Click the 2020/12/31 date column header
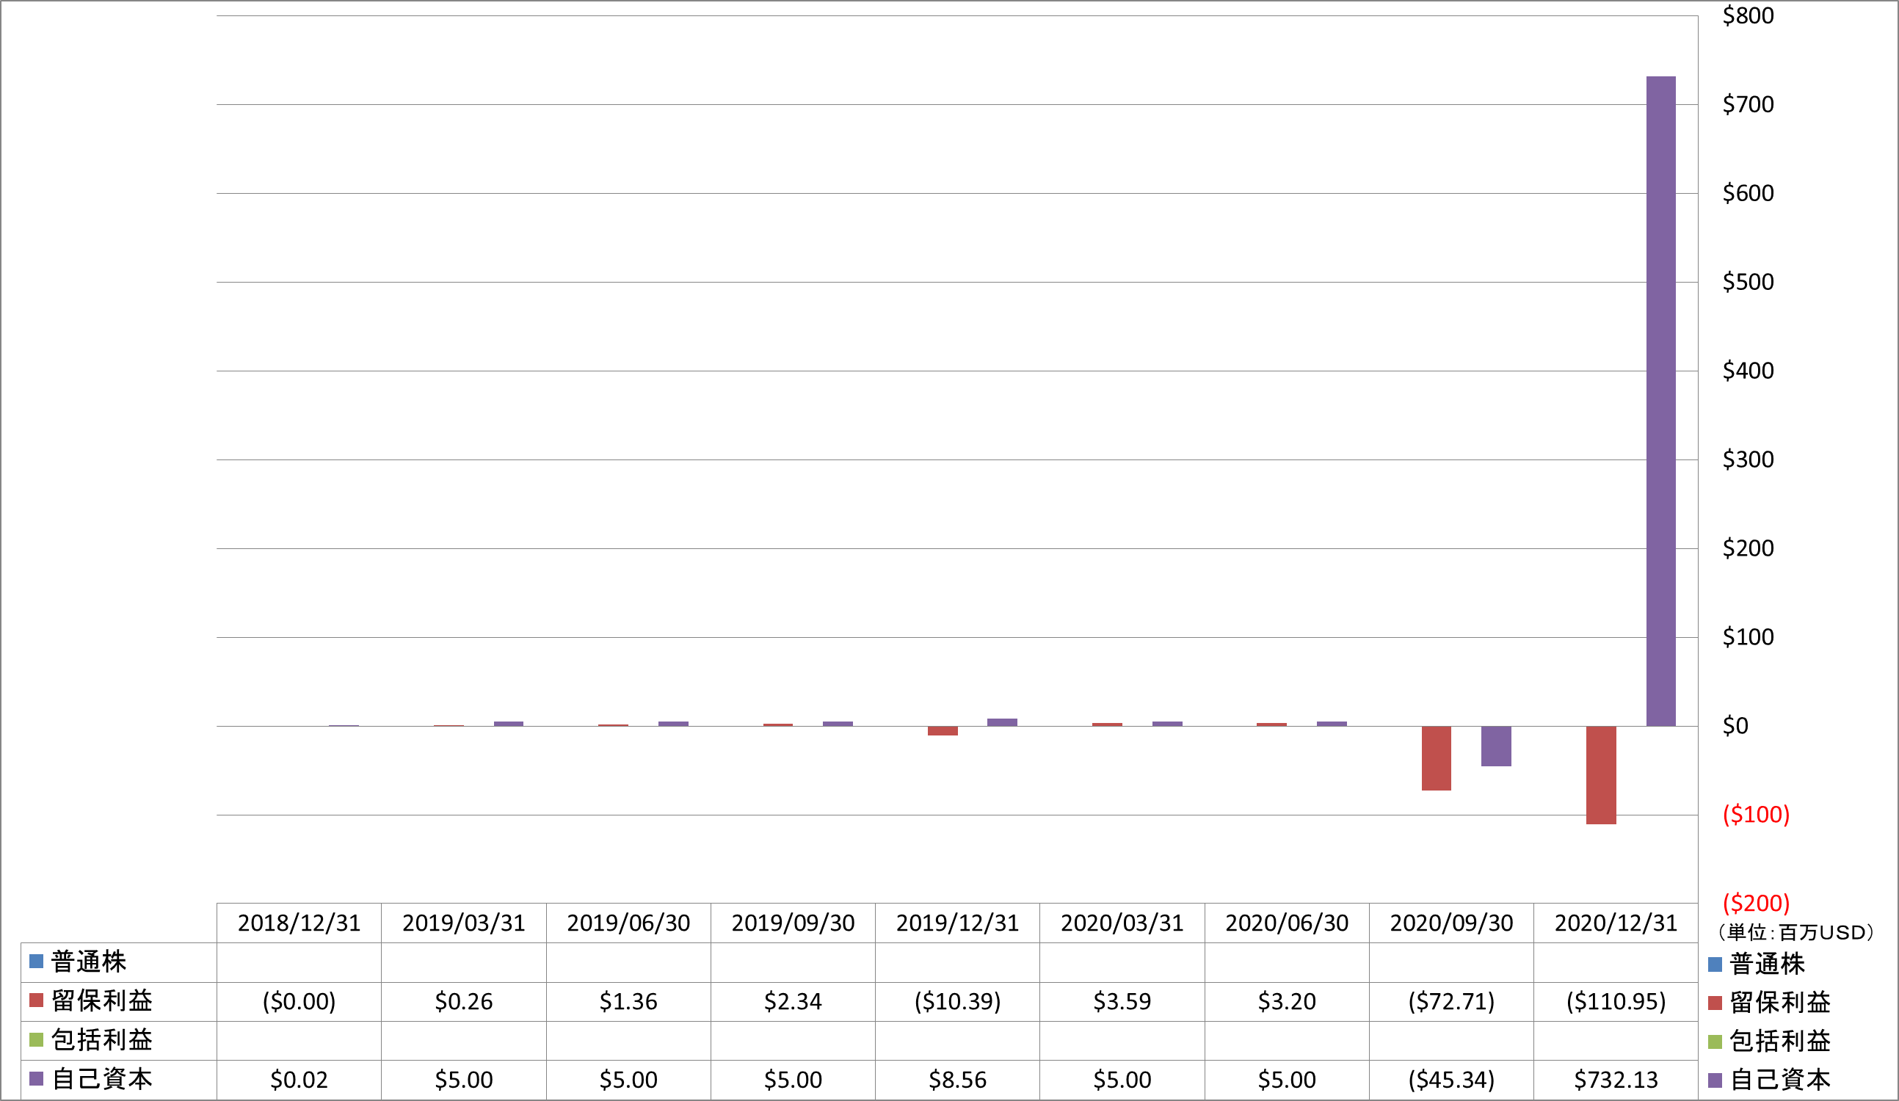1899x1101 pixels. 1616,923
